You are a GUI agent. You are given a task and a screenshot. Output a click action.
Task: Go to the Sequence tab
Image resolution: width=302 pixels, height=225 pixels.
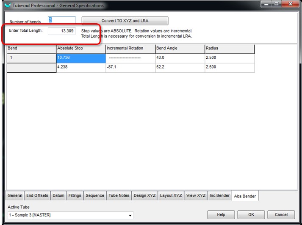click(95, 195)
